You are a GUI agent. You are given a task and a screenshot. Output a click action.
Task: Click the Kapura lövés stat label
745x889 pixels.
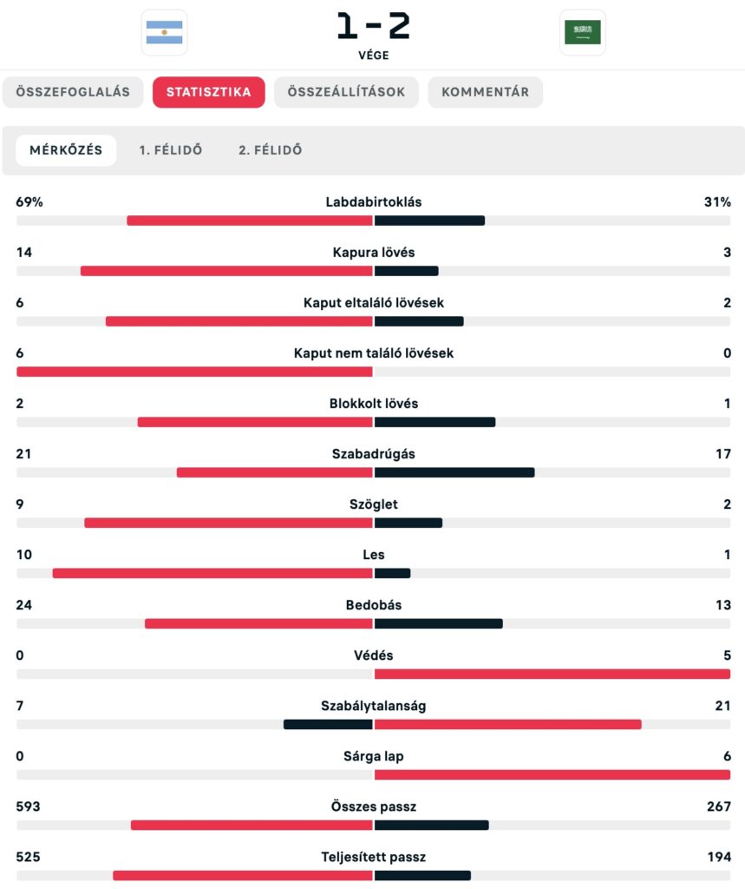(x=374, y=253)
